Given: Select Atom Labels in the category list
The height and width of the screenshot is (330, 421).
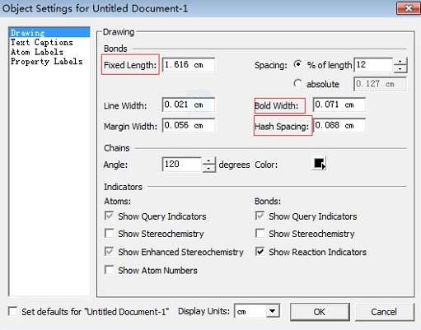Looking at the screenshot, I should [x=37, y=52].
